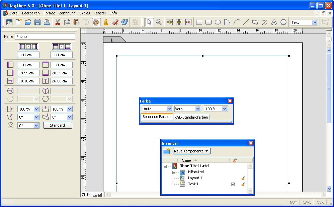Switch to the RGB-Standardfarben tab
This screenshot has width=334, height=207.
pos(191,117)
